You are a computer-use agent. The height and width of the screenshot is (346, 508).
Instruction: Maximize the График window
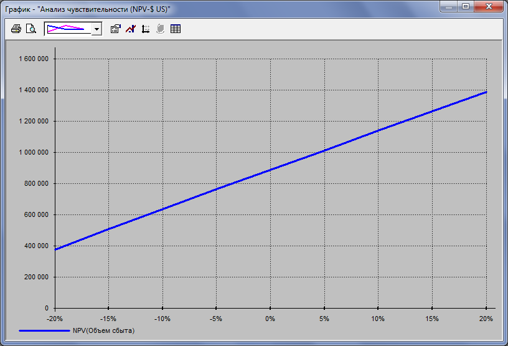pos(466,6)
